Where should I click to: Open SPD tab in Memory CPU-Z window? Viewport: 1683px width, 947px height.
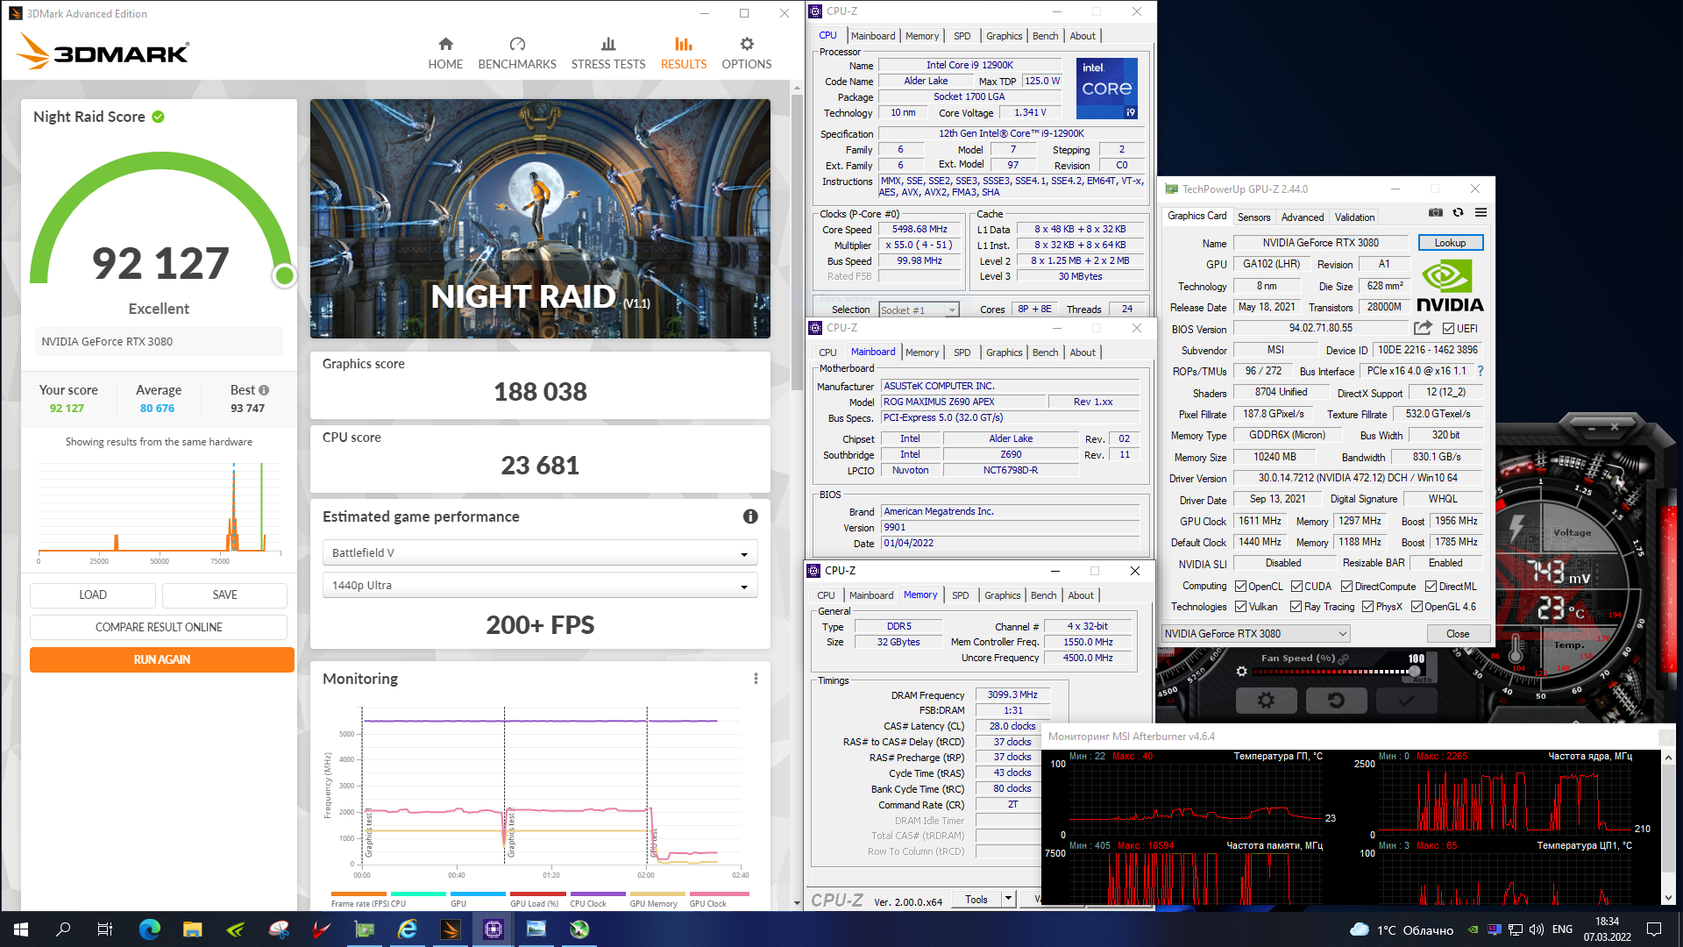point(961,595)
